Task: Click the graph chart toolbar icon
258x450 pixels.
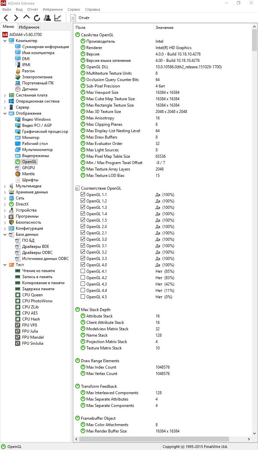Action: 58,18
